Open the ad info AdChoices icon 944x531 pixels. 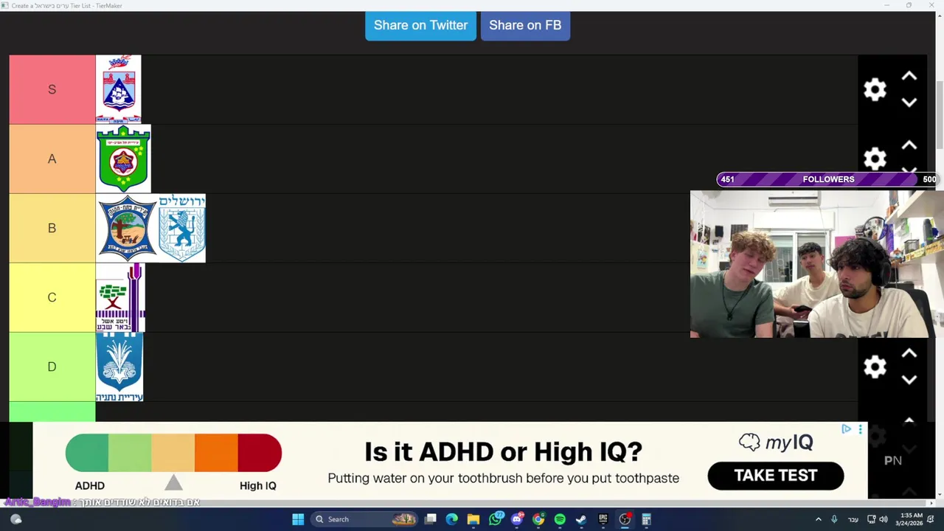coord(847,429)
